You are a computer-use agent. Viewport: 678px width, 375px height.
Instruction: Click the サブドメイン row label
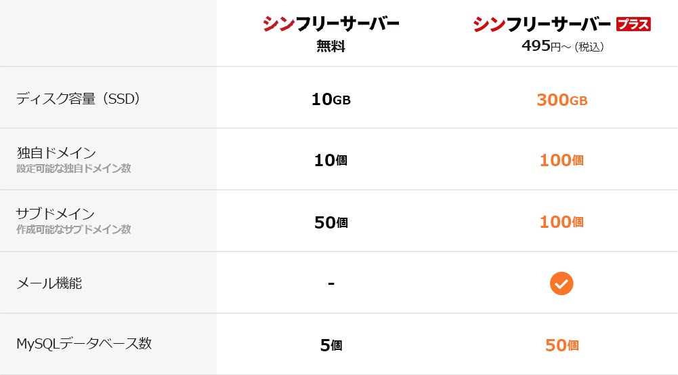click(x=56, y=214)
